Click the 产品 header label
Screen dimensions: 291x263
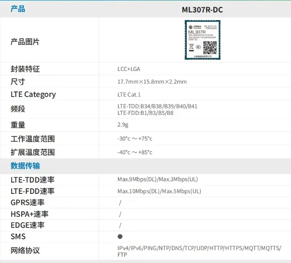point(18,9)
